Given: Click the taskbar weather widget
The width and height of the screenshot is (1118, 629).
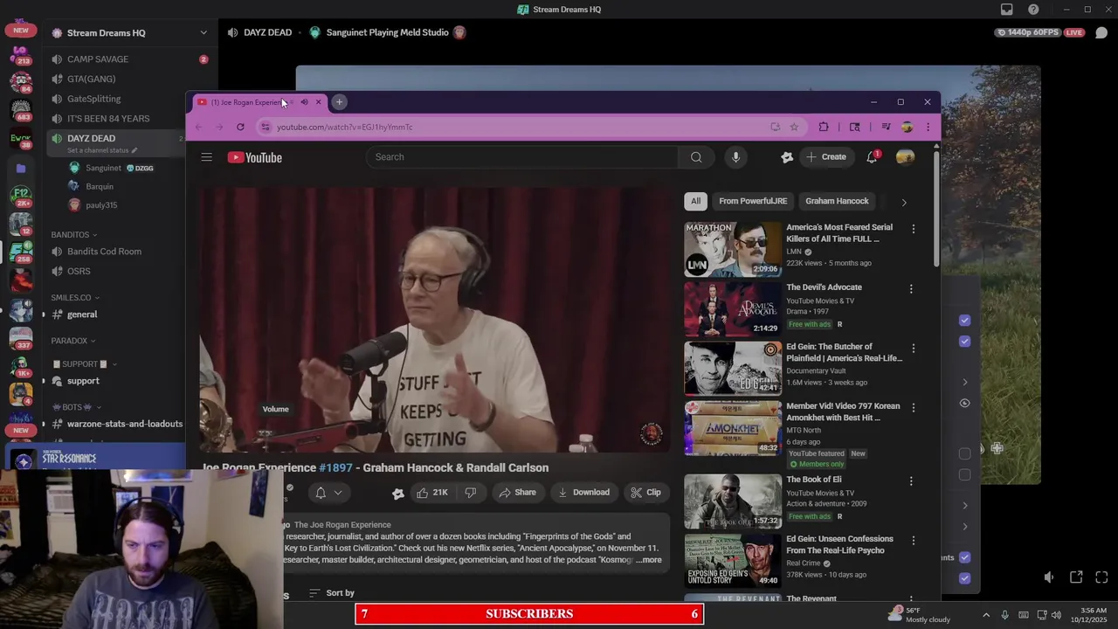Looking at the screenshot, I should (921, 615).
